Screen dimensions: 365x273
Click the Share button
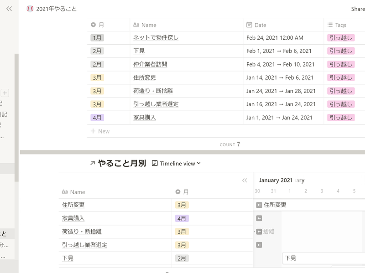pyautogui.click(x=358, y=9)
